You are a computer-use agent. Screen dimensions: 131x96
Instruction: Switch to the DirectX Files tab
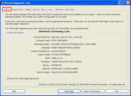pyautogui.click(x=17, y=9)
